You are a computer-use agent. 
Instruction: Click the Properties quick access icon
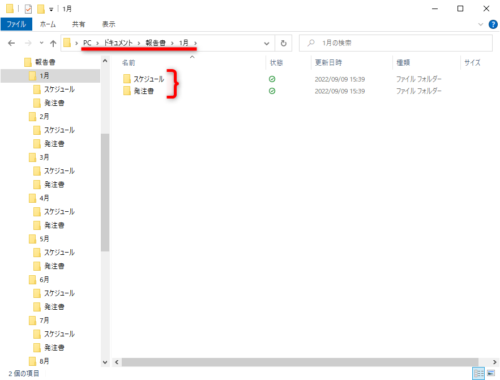pos(28,9)
